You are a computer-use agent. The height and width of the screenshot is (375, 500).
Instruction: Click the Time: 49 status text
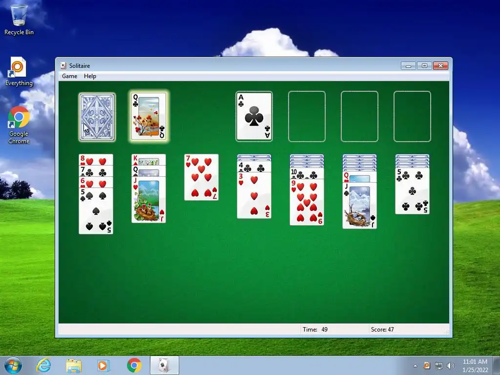(x=315, y=330)
